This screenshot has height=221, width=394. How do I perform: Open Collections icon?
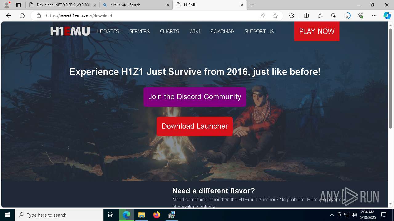click(x=334, y=16)
